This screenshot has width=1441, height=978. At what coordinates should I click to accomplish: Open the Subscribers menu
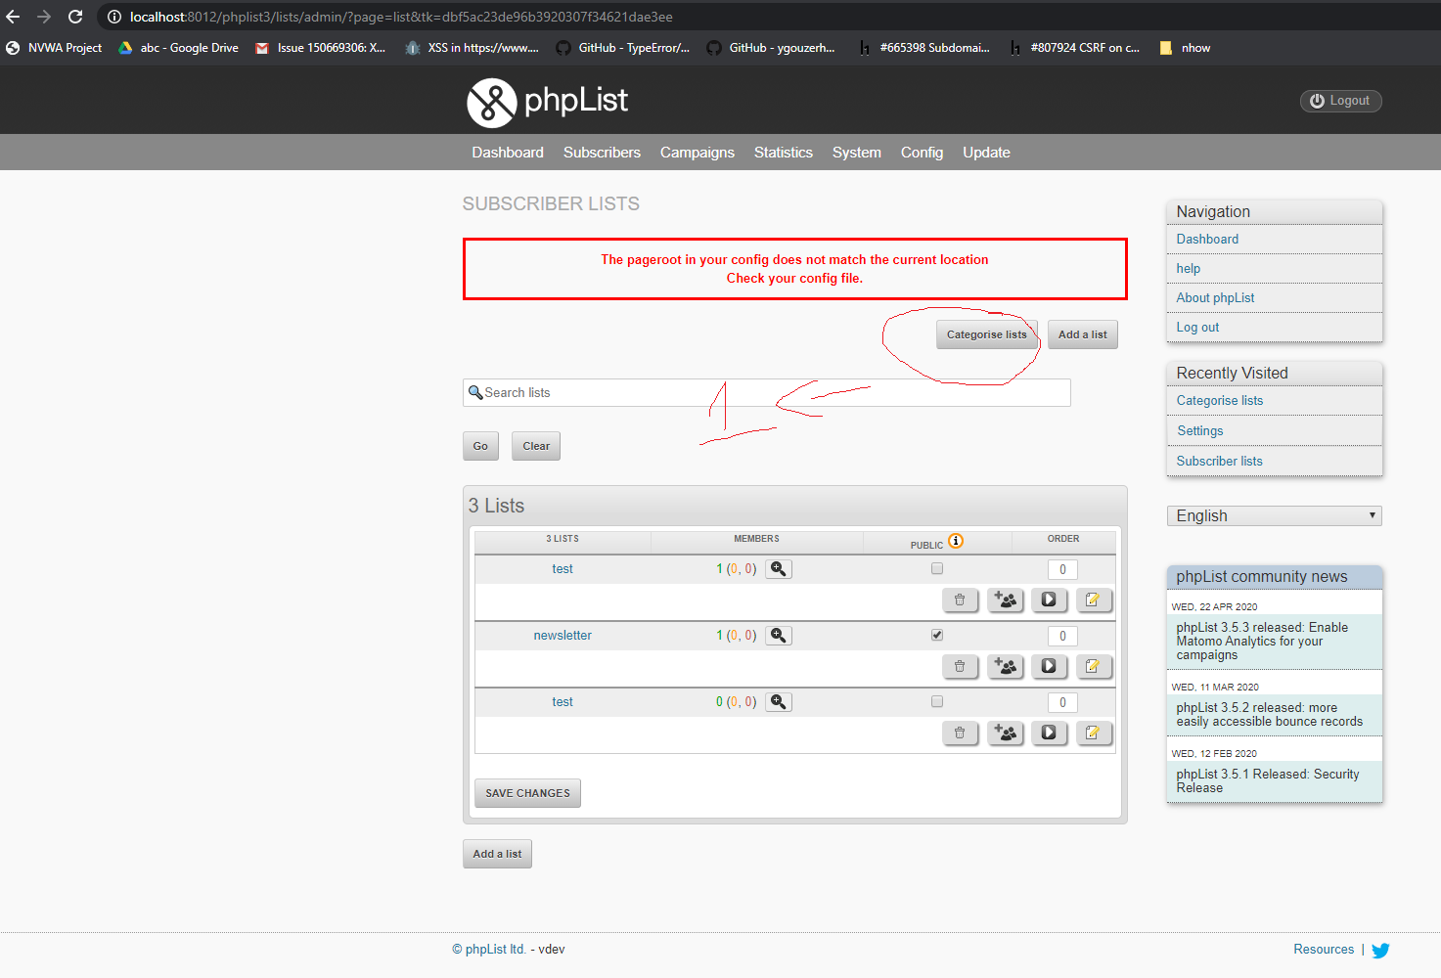click(x=602, y=153)
